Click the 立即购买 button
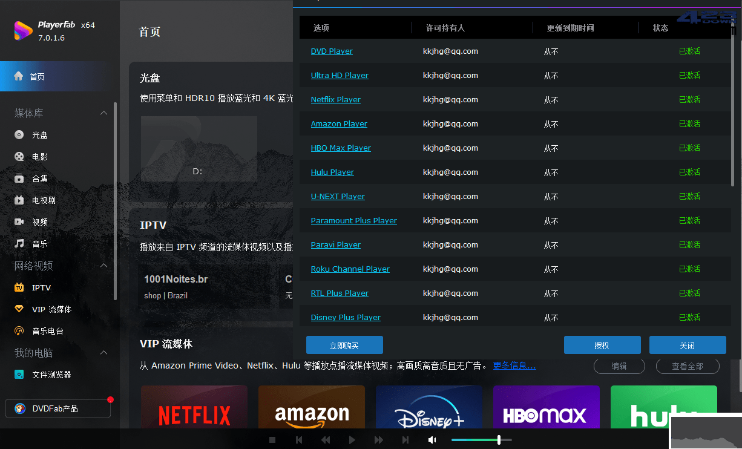Viewport: 742px width, 449px height. [x=344, y=345]
